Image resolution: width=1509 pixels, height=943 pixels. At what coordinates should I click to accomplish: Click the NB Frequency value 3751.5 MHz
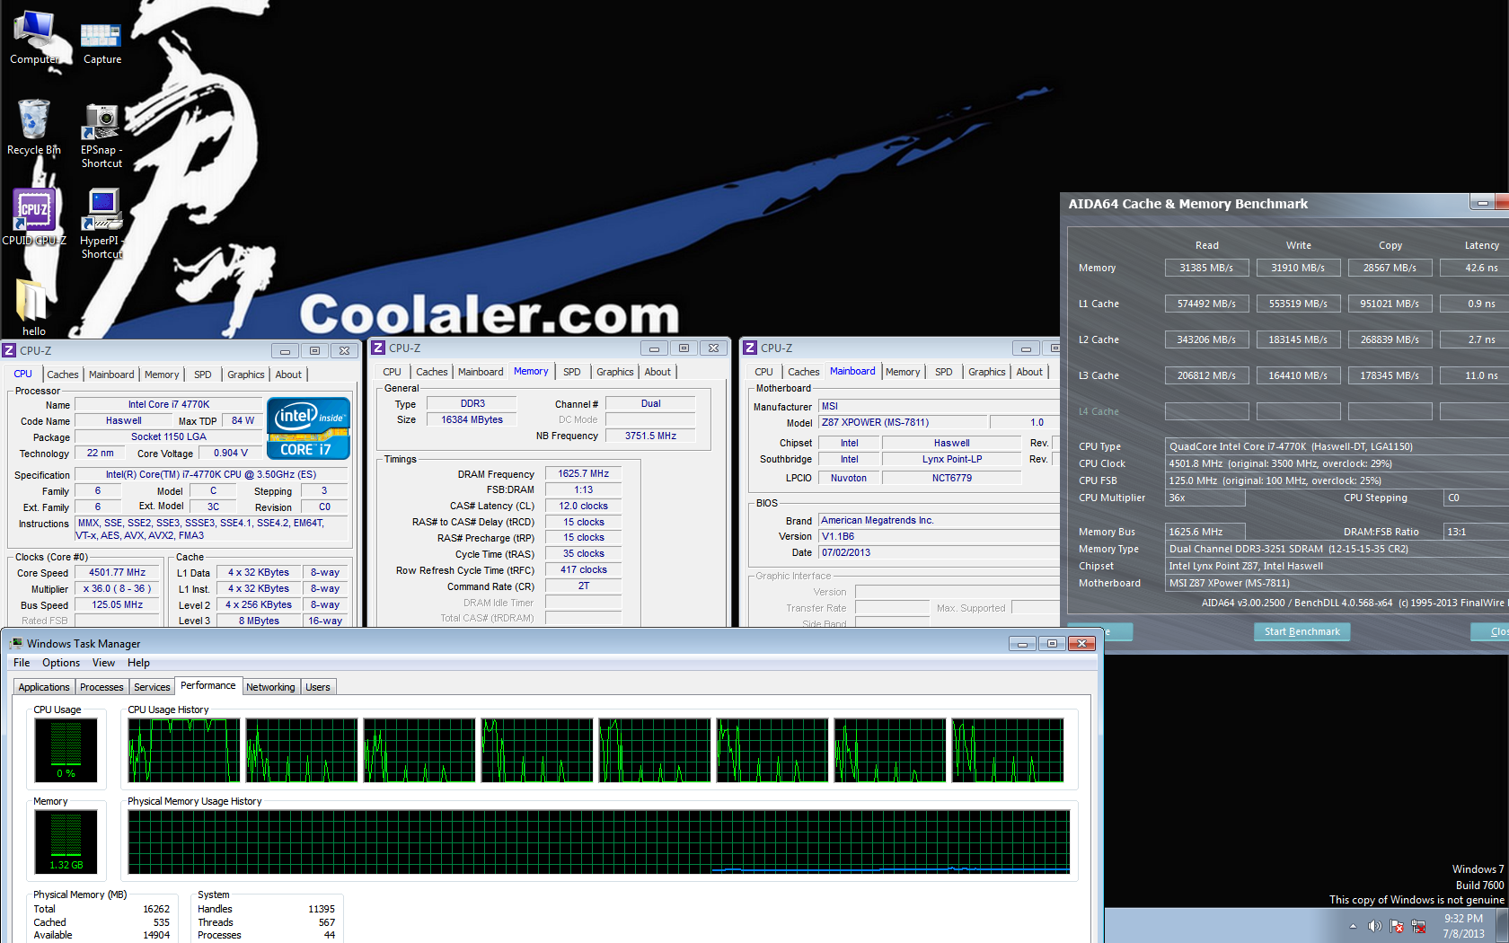pyautogui.click(x=650, y=436)
